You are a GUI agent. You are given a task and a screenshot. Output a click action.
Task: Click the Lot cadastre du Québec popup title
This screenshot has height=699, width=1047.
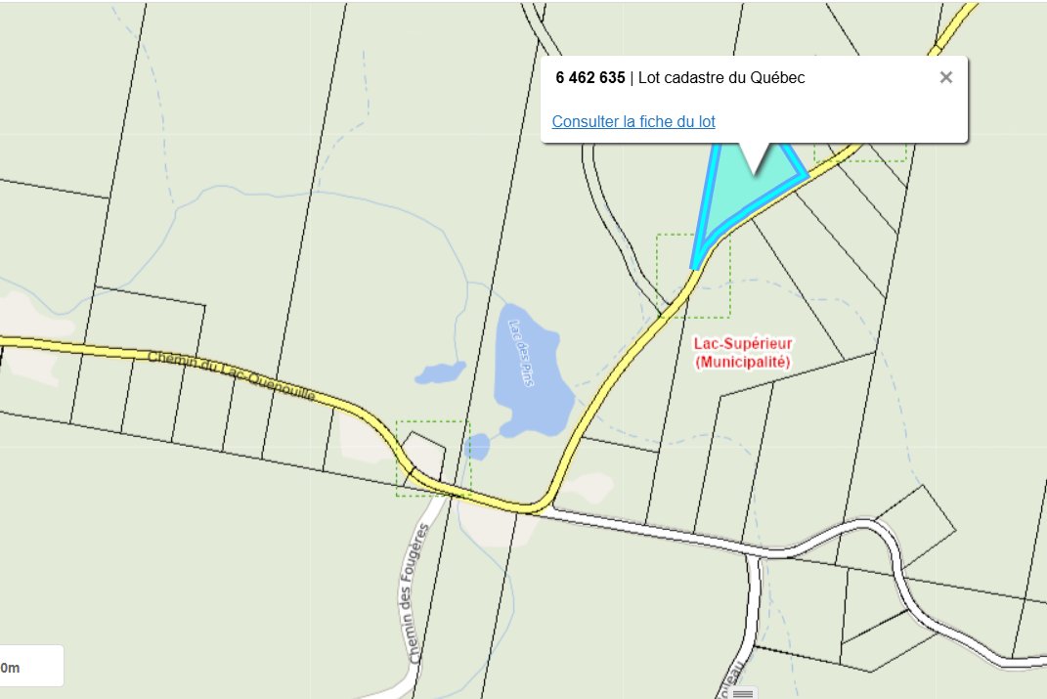(x=721, y=77)
